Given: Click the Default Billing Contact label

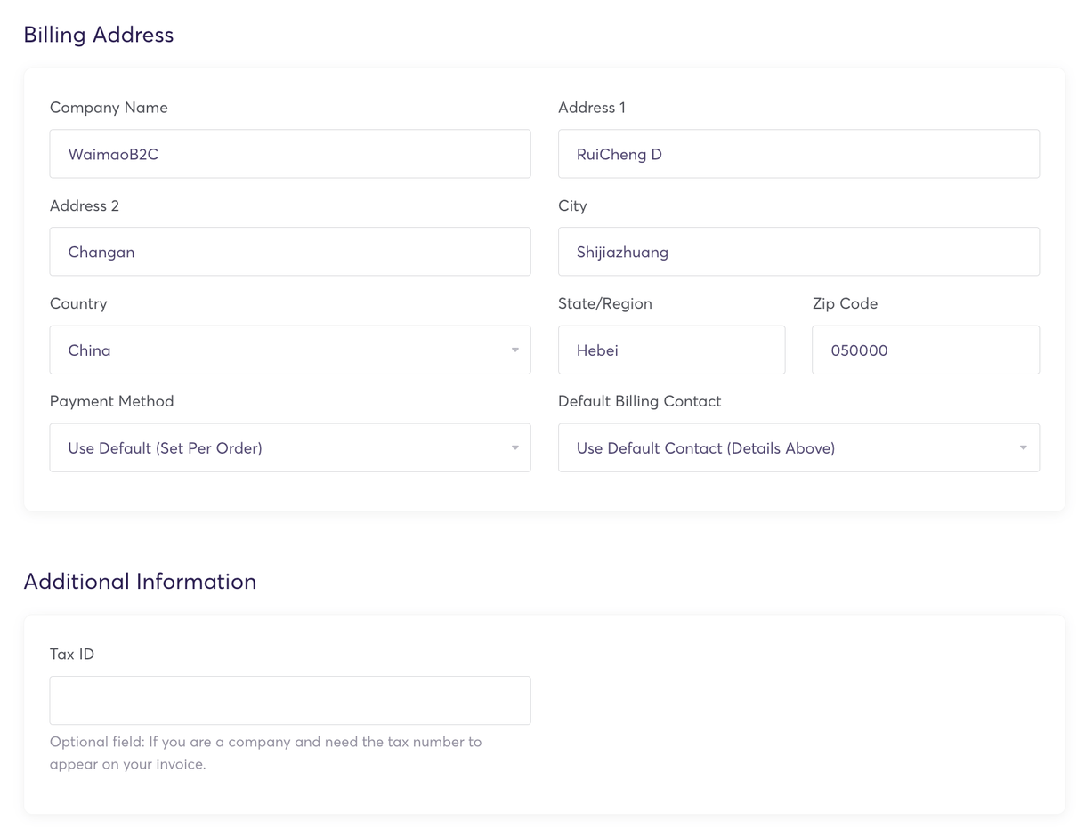Looking at the screenshot, I should 639,401.
